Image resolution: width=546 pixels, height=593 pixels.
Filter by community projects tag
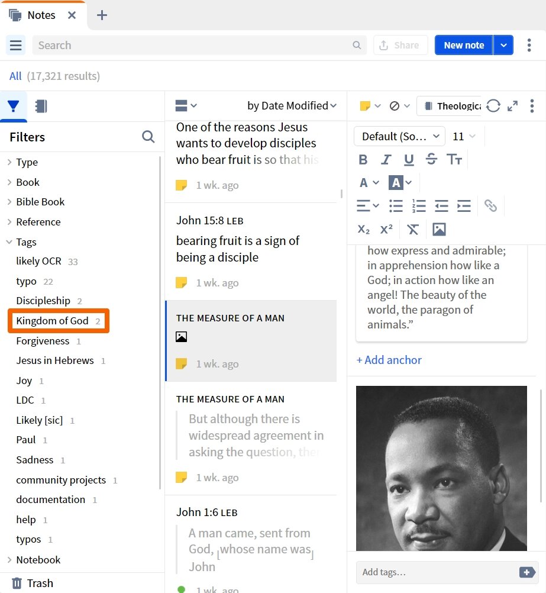click(x=66, y=481)
